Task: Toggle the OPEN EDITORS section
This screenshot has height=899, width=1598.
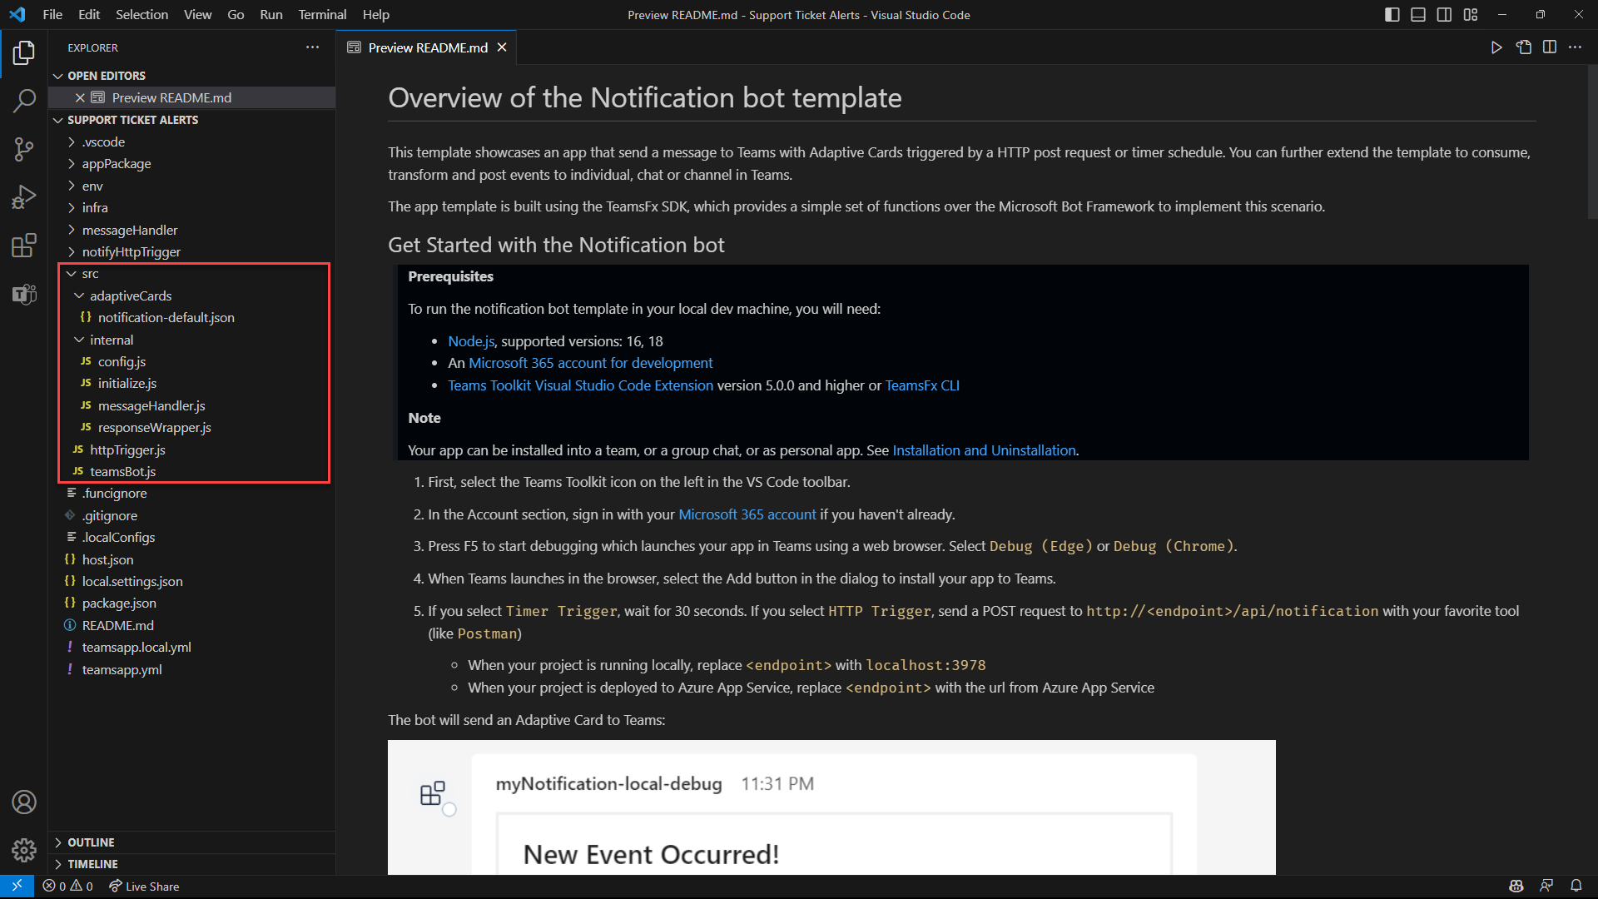Action: 106,75
